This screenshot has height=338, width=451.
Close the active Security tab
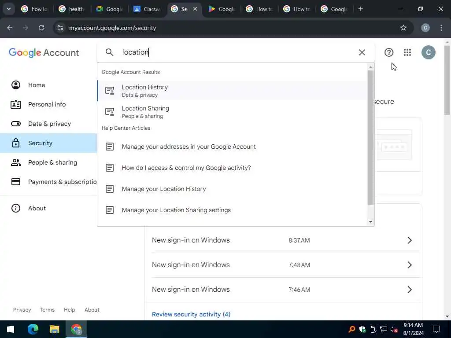point(195,9)
